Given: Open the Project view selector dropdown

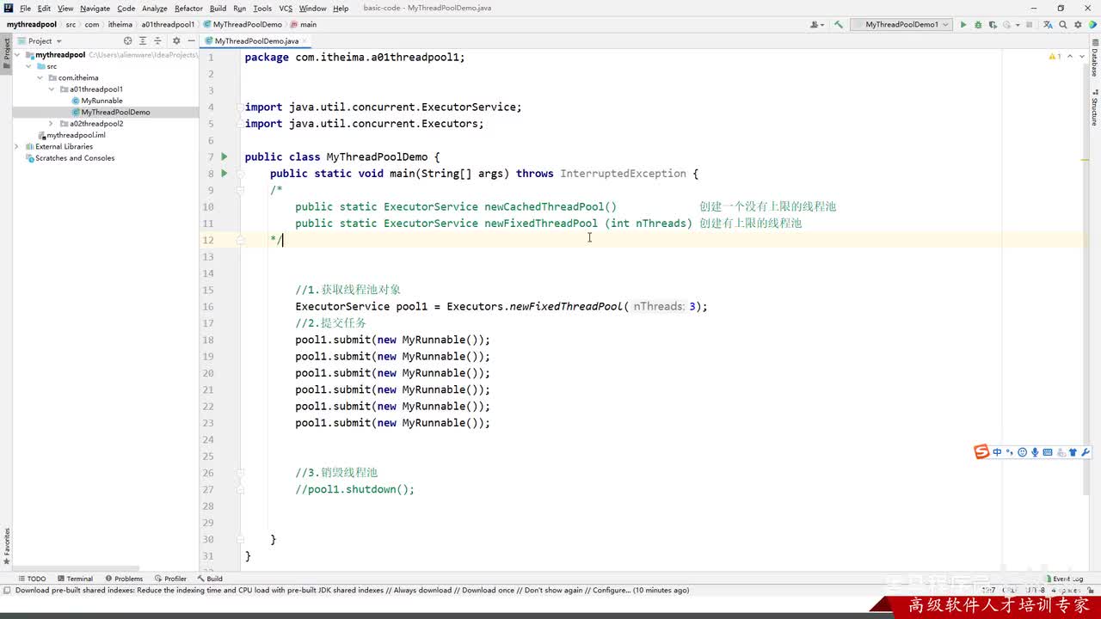Looking at the screenshot, I should 40,40.
